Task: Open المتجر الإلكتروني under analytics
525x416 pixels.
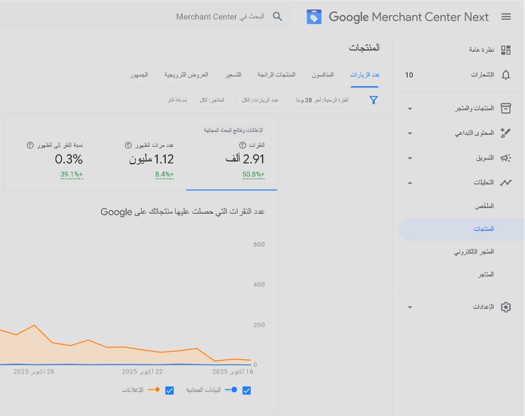Action: [474, 252]
